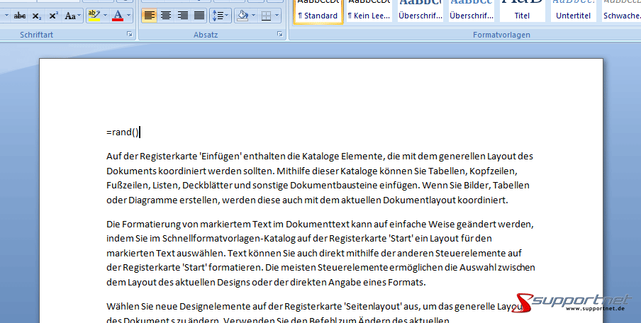641x323 pixels.
Task: Open font color dropdown arrow
Action: pyautogui.click(x=128, y=15)
